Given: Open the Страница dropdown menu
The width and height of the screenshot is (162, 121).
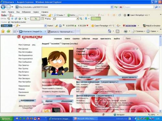Looking at the screenshot, I should pyautogui.click(x=138, y=31).
